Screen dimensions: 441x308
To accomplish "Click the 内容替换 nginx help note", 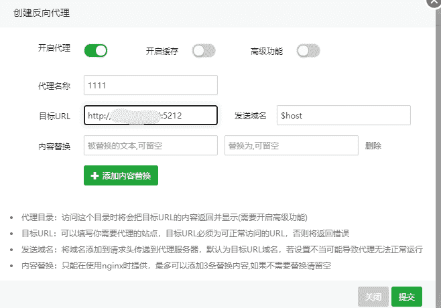I will [176, 266].
